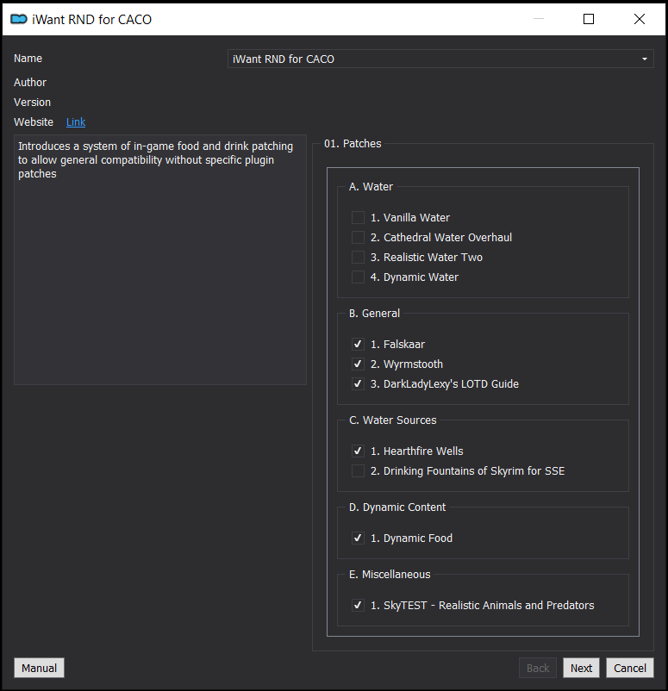The width and height of the screenshot is (668, 691).
Task: Open the Name dropdown arrow
Action: [x=644, y=59]
